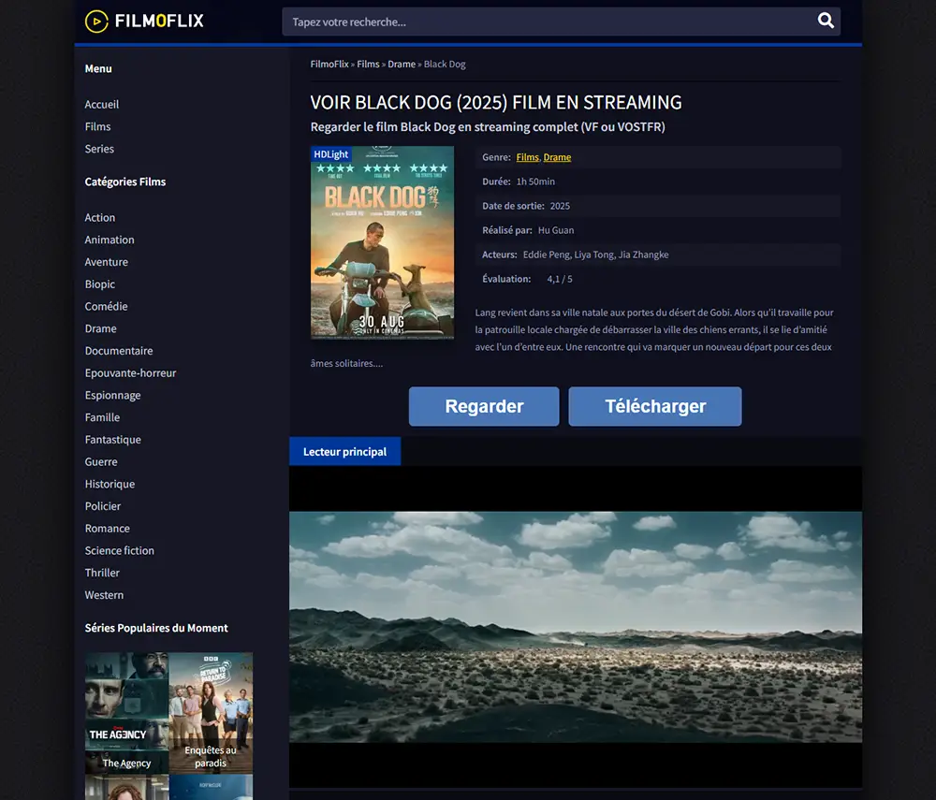
Task: Click the HDLight quality badge
Action: (330, 153)
